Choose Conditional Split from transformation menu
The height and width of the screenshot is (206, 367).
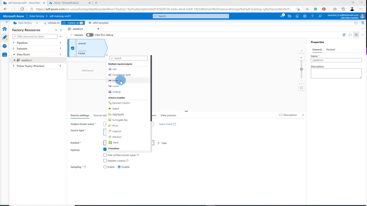(121, 75)
